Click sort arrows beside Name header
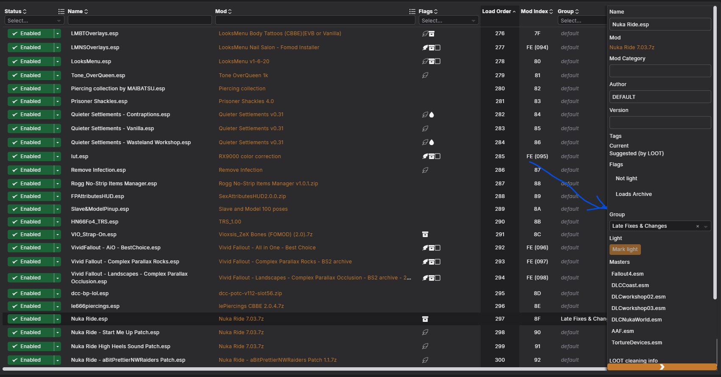The width and height of the screenshot is (721, 377). (86, 11)
